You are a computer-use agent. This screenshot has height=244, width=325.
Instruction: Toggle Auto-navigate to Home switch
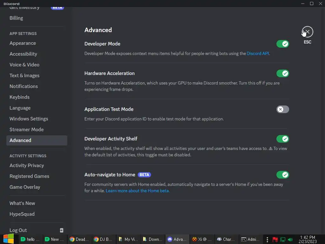(x=282, y=175)
